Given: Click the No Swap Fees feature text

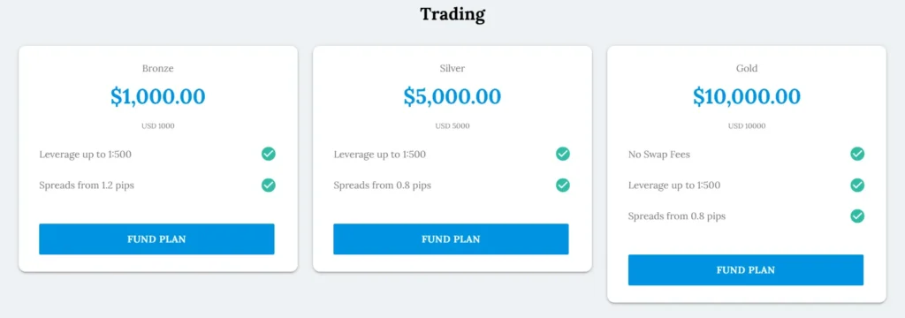Looking at the screenshot, I should click(x=659, y=155).
